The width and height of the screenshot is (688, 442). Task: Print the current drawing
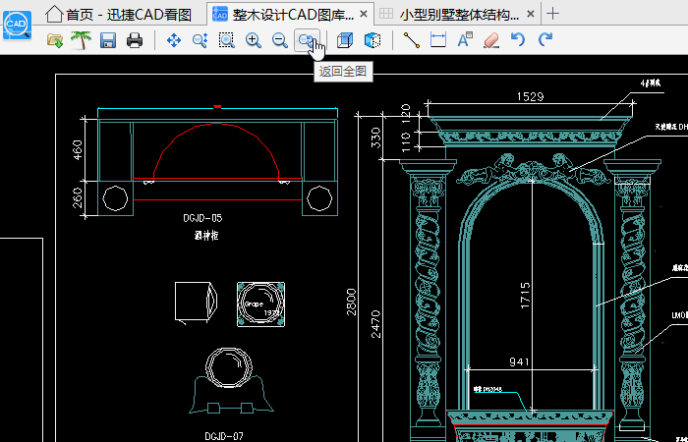point(135,40)
